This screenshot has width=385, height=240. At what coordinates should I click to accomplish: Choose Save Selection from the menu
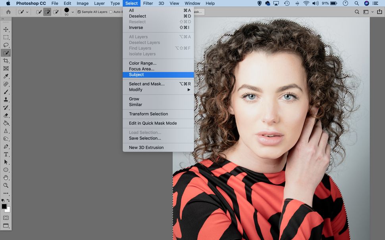(x=158, y=138)
